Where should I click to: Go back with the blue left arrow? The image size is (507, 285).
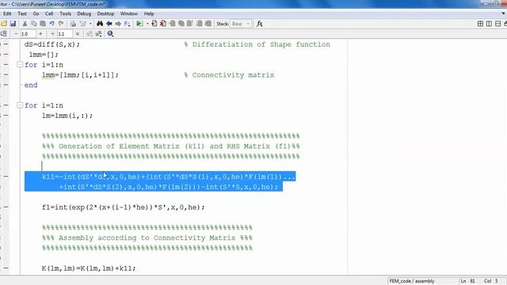pos(109,24)
